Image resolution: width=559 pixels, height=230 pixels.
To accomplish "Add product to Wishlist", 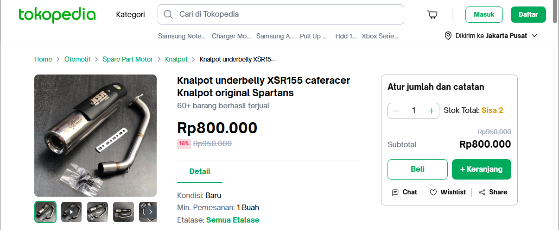I will [447, 192].
